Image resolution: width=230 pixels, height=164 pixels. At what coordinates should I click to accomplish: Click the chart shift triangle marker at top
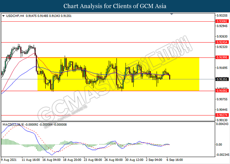172,14
